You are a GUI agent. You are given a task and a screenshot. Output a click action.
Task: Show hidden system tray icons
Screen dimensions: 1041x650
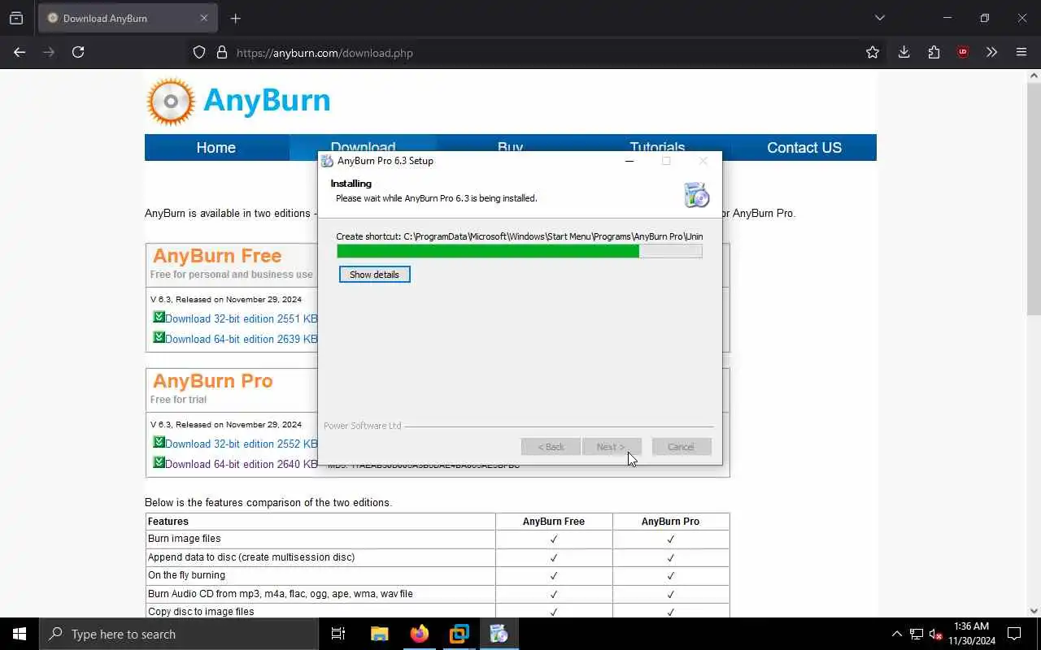tap(897, 634)
